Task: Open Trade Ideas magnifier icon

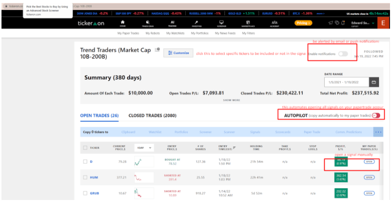Action: [148, 23]
